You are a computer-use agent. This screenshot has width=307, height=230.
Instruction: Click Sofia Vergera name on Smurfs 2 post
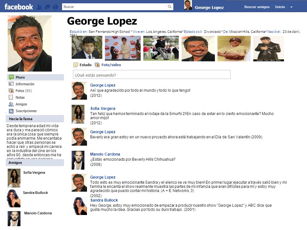point(103,108)
